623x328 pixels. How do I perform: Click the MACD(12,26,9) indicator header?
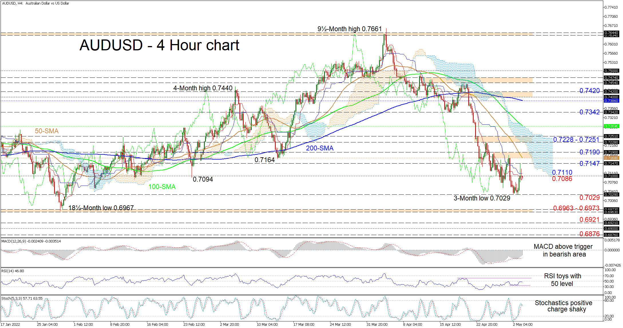[x=31, y=241]
